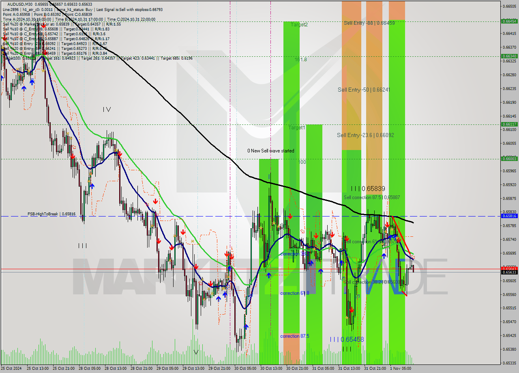The image size is (519, 373).
Task: Click 'Sell correction 87.5 | 0.65887' label
Action: coord(372,197)
